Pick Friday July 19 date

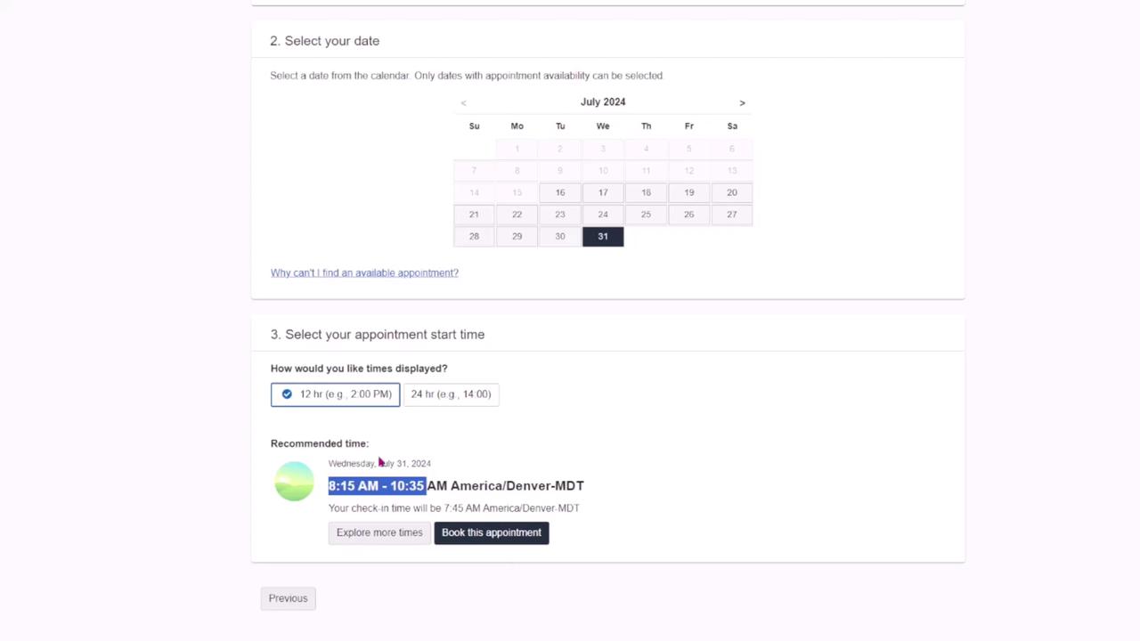point(688,192)
